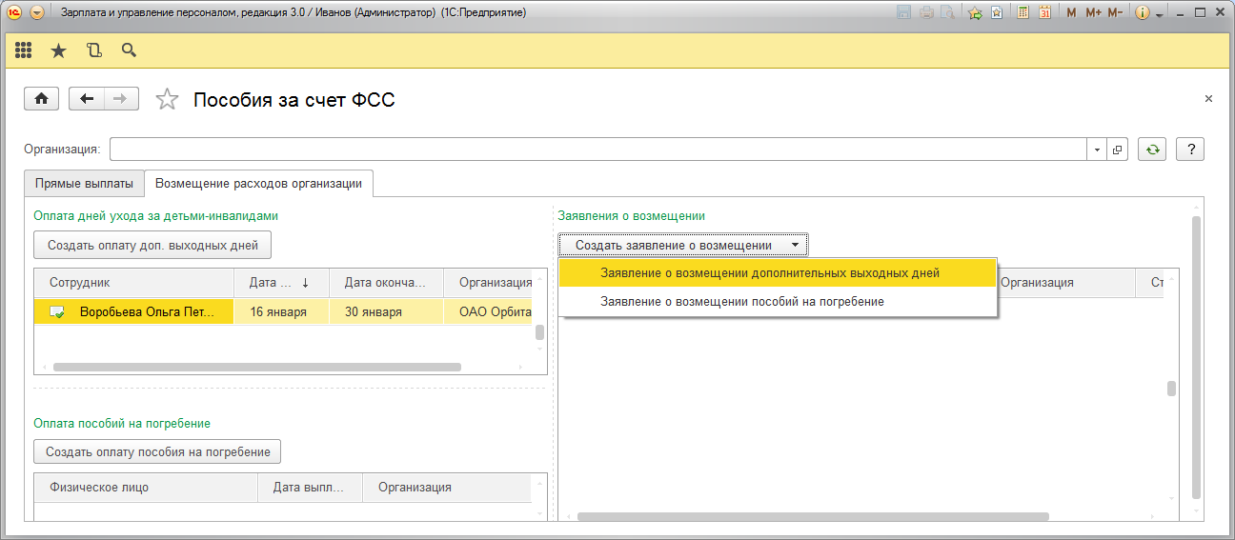The height and width of the screenshot is (540, 1235).
Task: Click Создать оплату доп. выходных дней
Action: [152, 245]
